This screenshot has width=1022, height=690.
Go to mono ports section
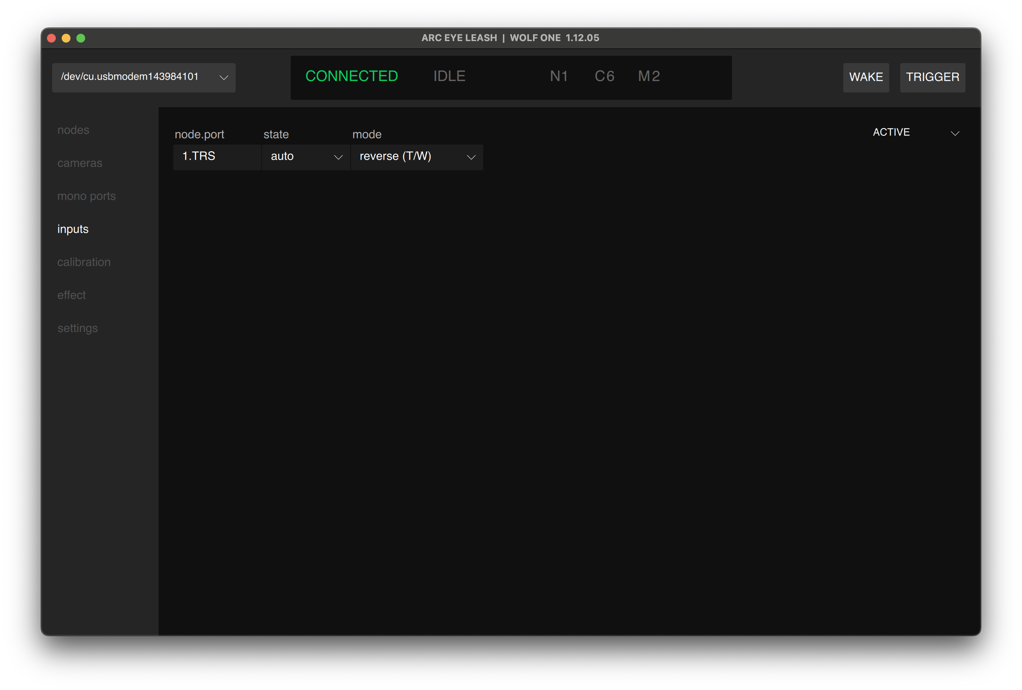pyautogui.click(x=86, y=196)
